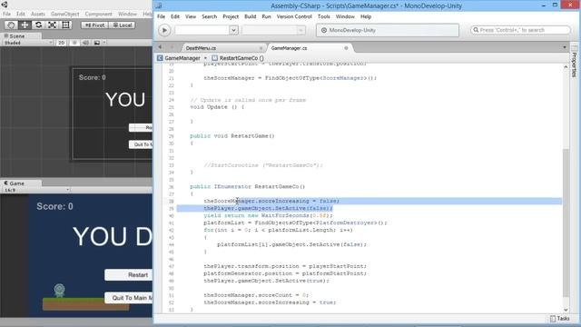Click the MonoDevelop window icon in title bar

click(159, 5)
